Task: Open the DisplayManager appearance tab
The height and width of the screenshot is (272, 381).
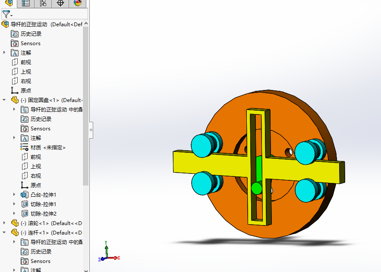Action: [78, 3]
